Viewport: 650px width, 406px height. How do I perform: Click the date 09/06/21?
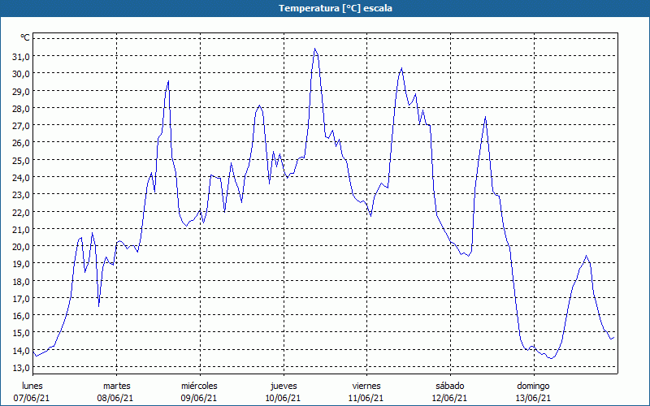point(199,398)
